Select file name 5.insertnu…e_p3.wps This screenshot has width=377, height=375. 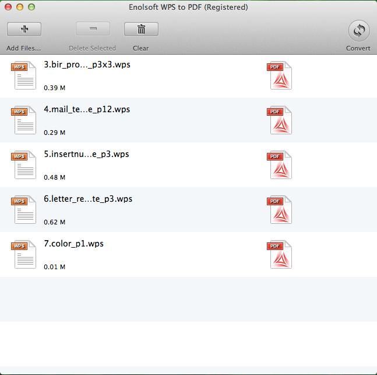coord(86,154)
